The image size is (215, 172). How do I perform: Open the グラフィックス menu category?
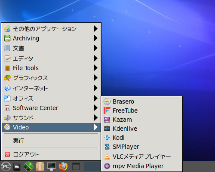pos(51,78)
